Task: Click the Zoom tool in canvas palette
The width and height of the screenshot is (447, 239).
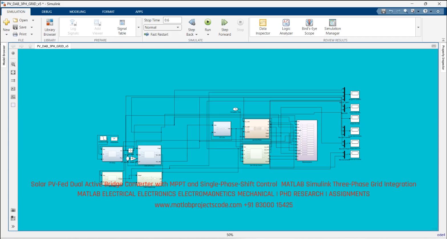Action: [x=13, y=64]
